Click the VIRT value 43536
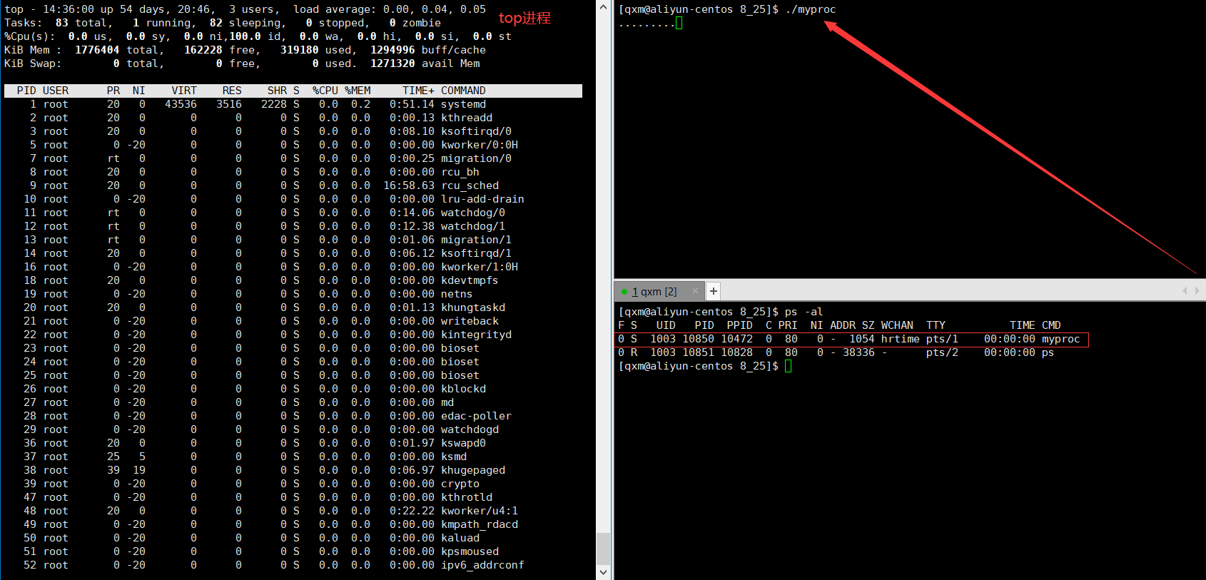1206x580 pixels. [181, 104]
